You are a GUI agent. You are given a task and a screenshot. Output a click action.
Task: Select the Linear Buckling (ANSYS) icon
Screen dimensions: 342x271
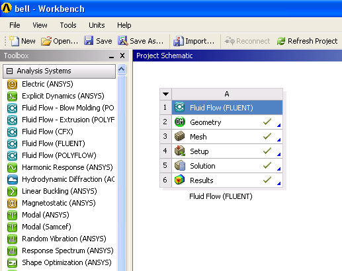[x=12, y=191]
